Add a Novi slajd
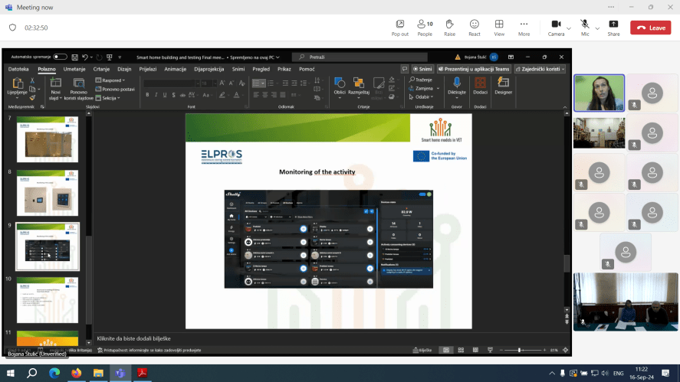This screenshot has height=382, width=680. tap(55, 89)
